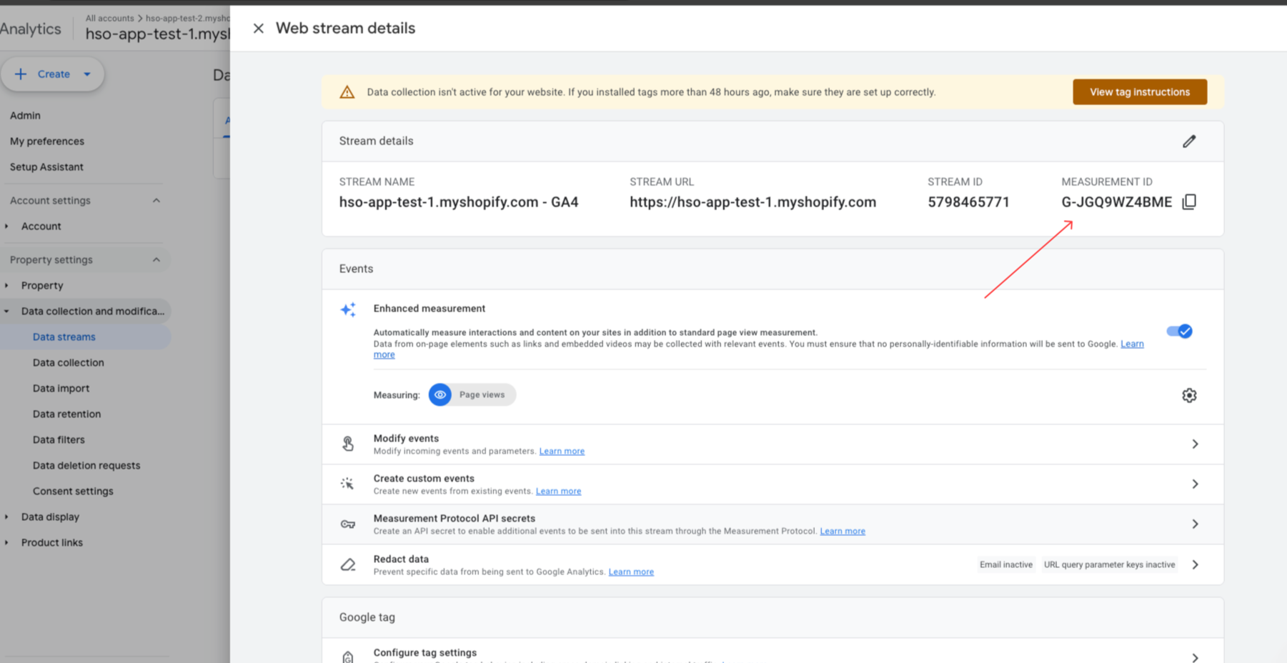Select the Create custom events icon
The image size is (1287, 663).
click(348, 483)
